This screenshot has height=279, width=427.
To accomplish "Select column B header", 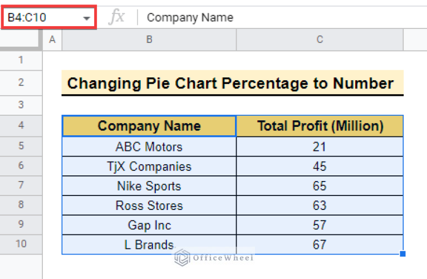I will [x=149, y=40].
